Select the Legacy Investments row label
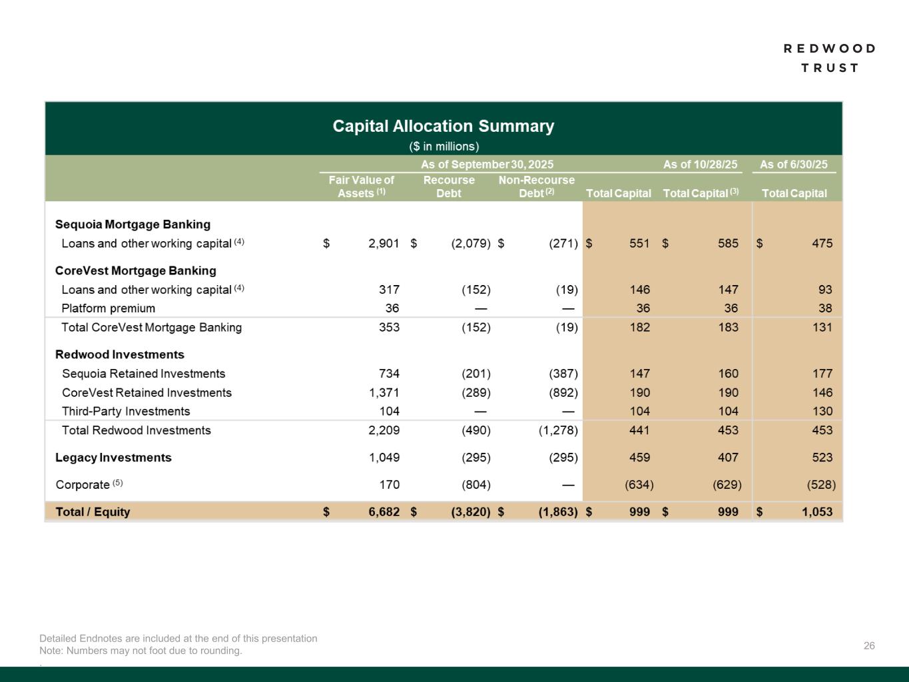This screenshot has height=682, width=909. 113,458
